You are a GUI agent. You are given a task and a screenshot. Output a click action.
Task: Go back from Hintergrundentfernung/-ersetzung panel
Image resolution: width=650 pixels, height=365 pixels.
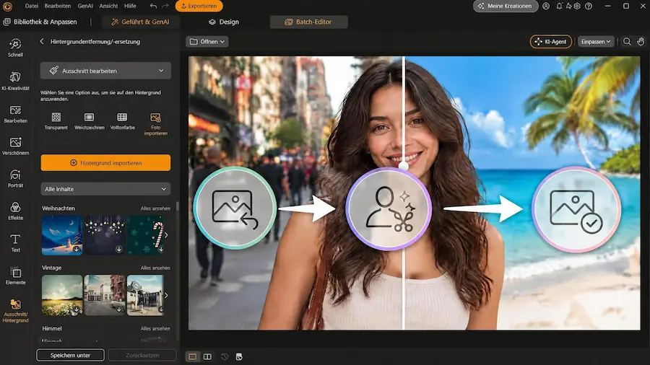point(41,41)
